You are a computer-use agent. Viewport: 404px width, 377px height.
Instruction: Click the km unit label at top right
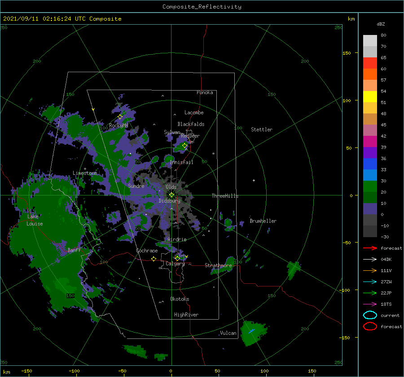coord(351,19)
